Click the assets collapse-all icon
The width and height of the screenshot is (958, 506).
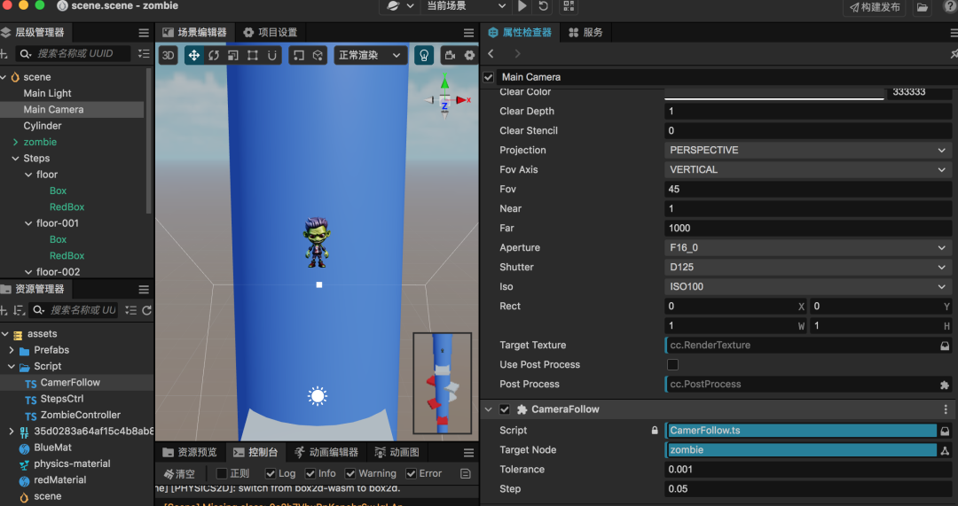click(130, 310)
